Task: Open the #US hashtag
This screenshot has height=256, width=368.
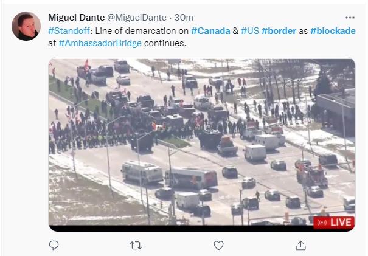Action: click(x=250, y=31)
